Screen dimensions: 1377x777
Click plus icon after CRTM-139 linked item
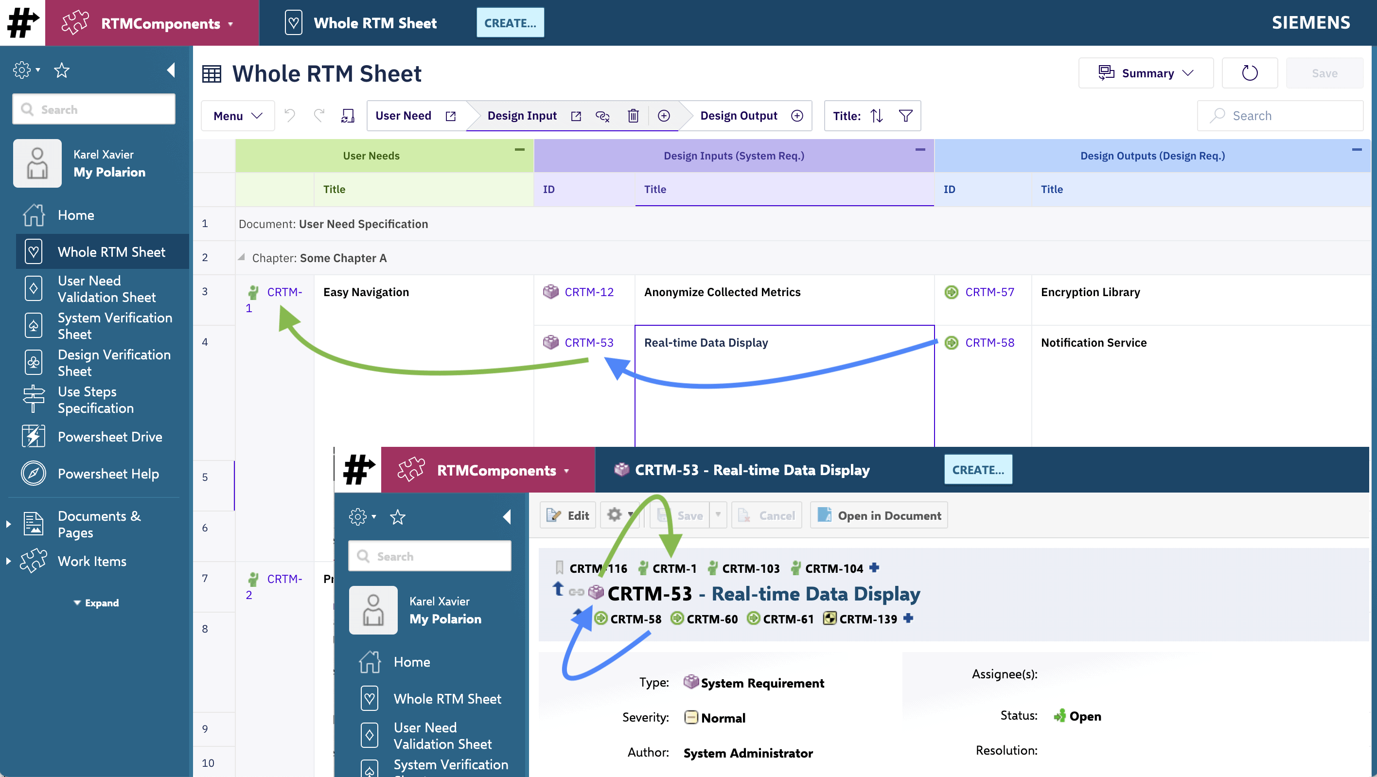pyautogui.click(x=908, y=618)
